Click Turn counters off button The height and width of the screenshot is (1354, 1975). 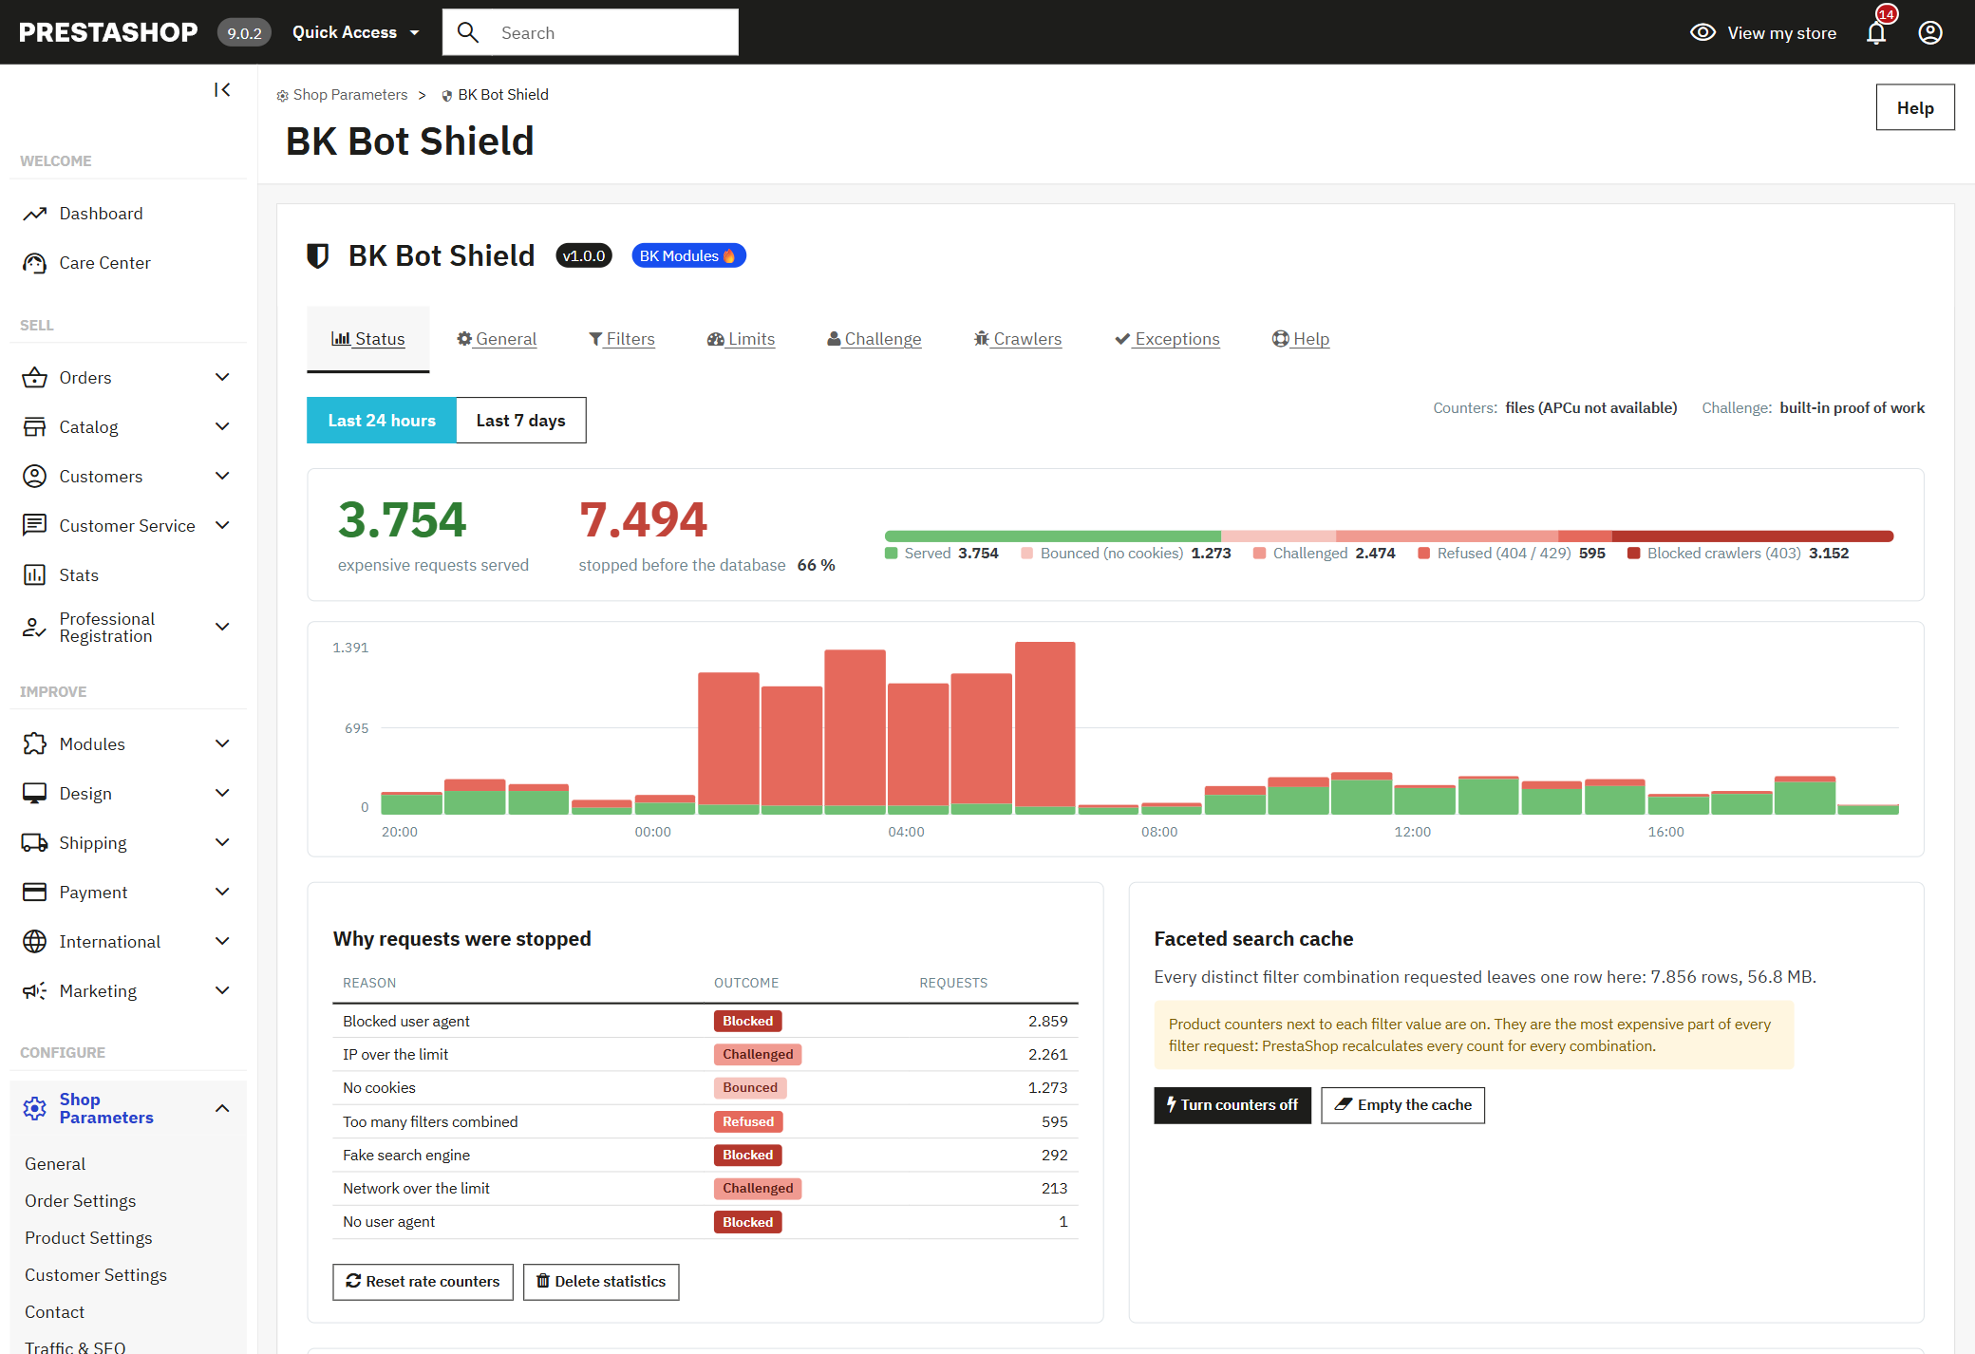tap(1232, 1105)
